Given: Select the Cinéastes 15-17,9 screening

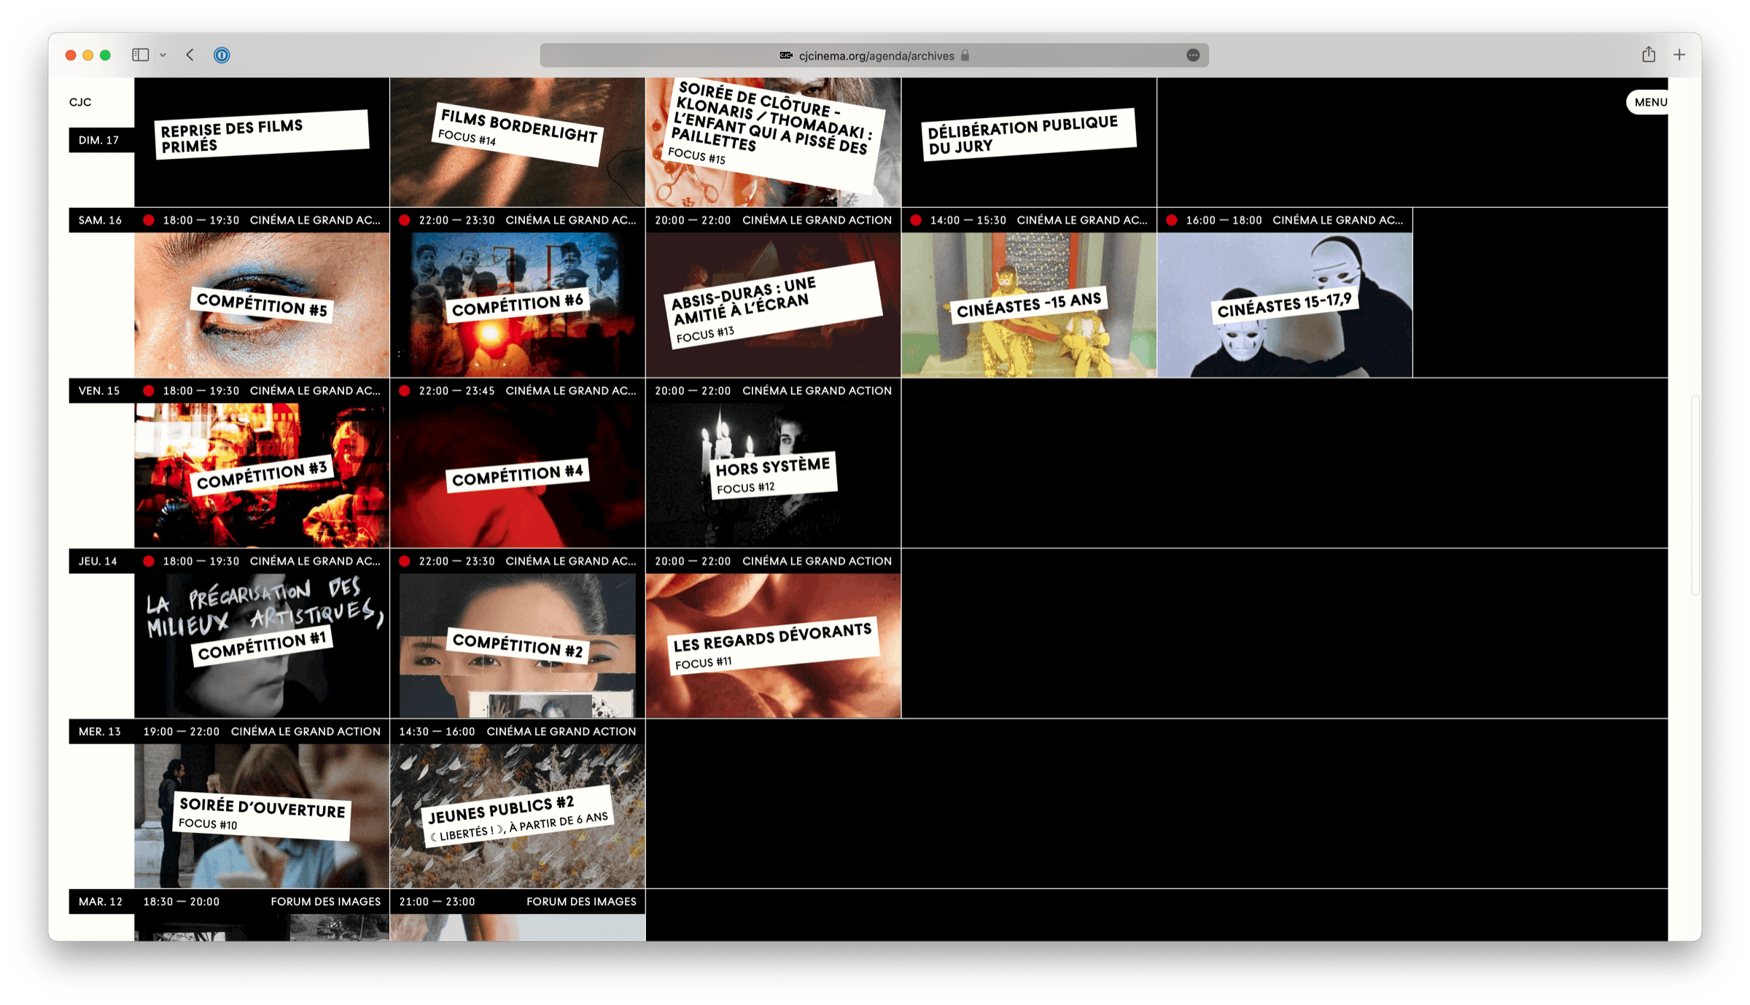Looking at the screenshot, I should (1284, 304).
